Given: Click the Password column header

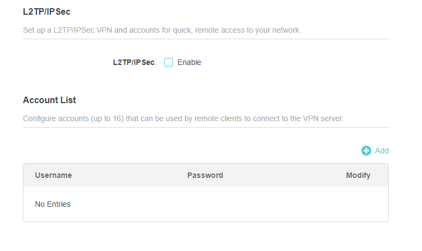Looking at the screenshot, I should pos(205,175).
